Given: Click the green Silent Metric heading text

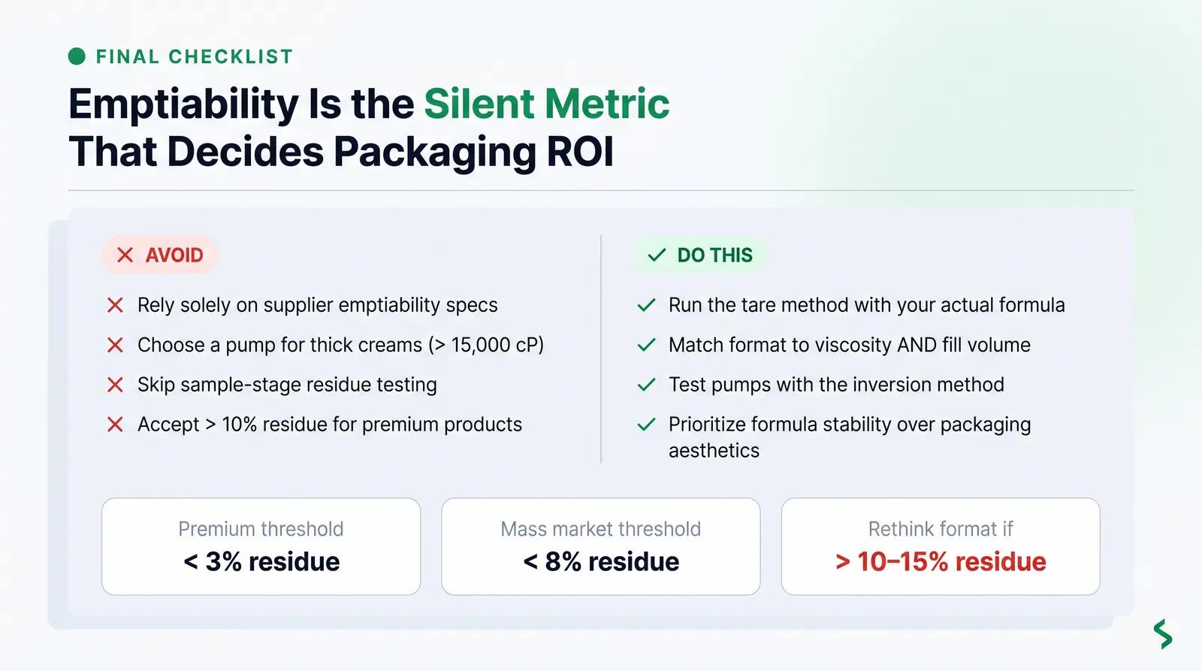Looking at the screenshot, I should pos(547,103).
